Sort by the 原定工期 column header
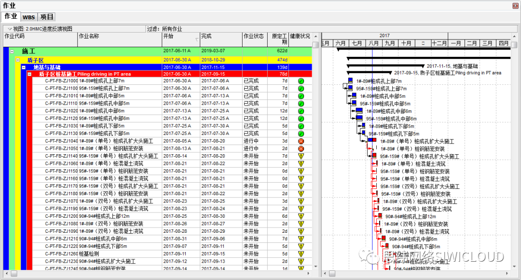Screen dimensions: 521x280 tap(278, 40)
